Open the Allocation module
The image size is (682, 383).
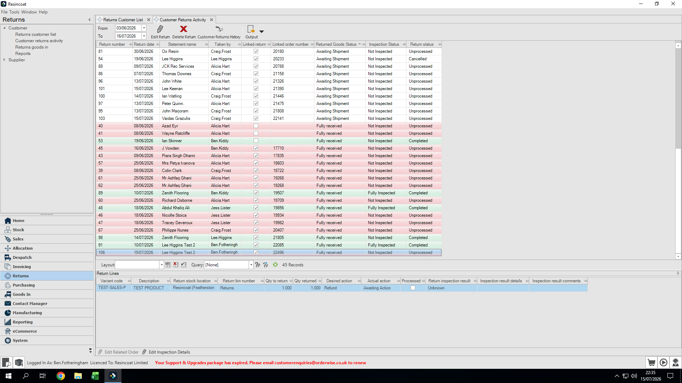47,248
